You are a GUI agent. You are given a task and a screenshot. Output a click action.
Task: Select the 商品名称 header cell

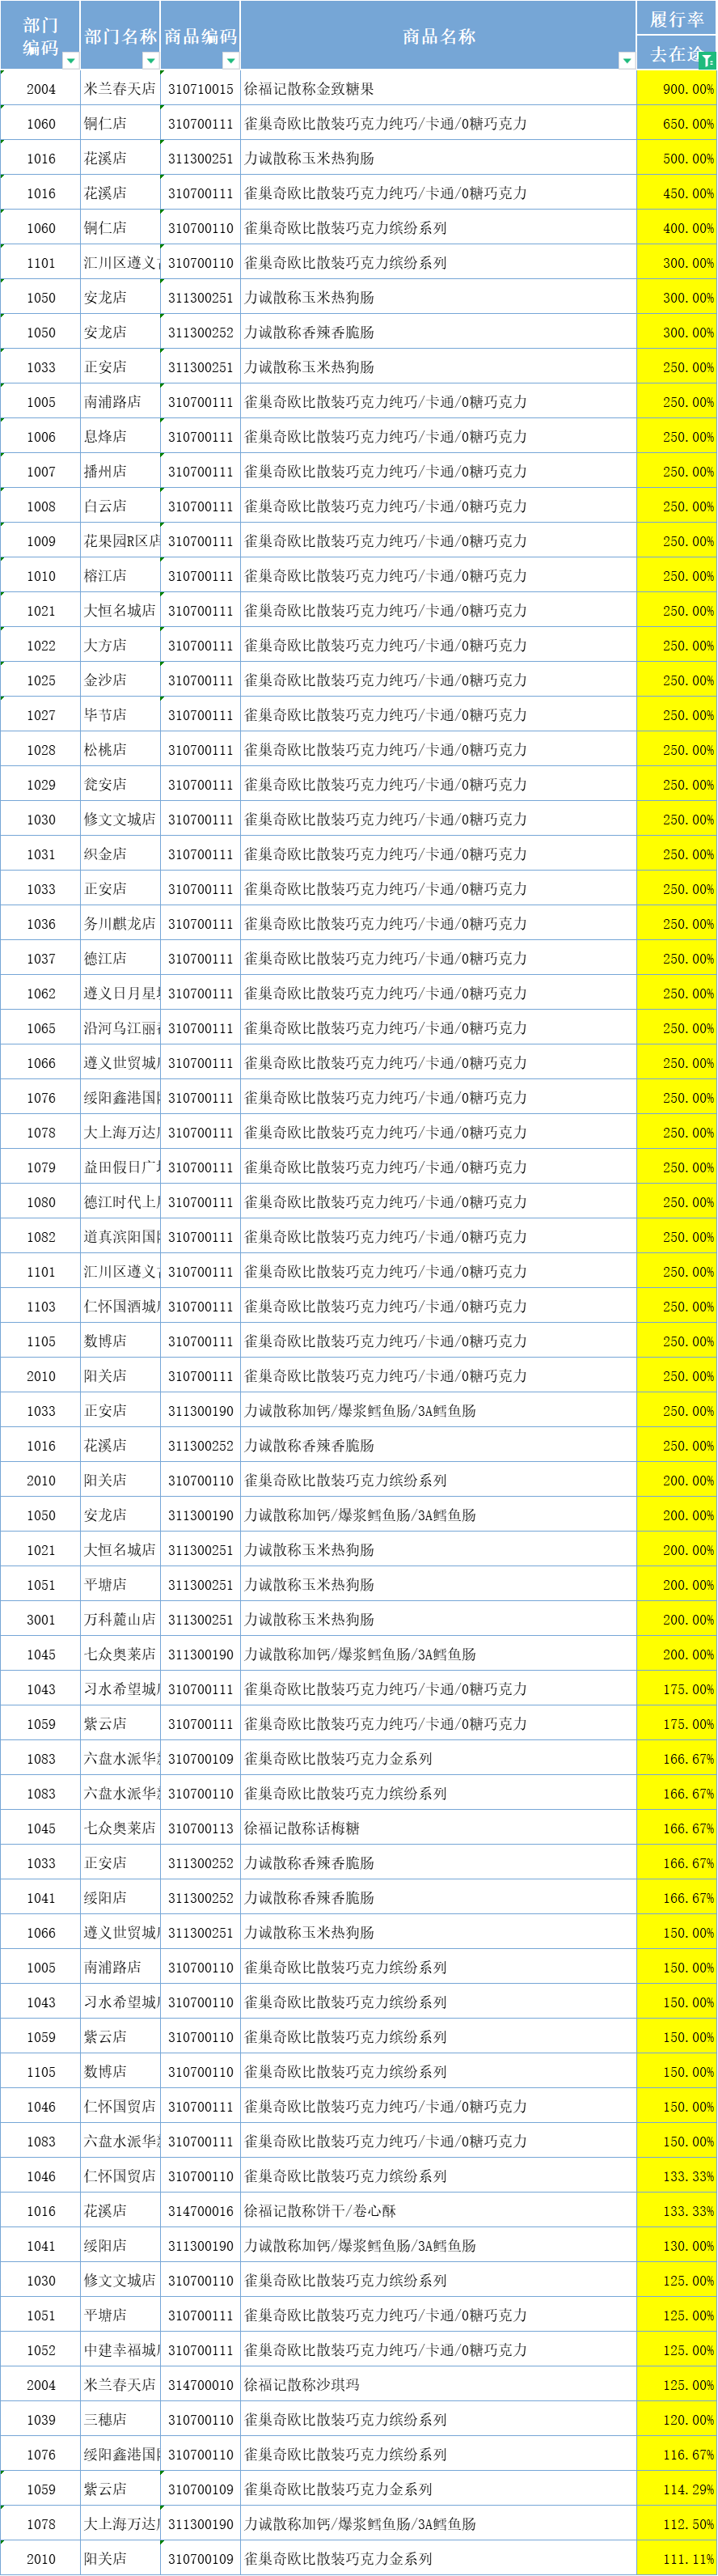click(x=438, y=36)
